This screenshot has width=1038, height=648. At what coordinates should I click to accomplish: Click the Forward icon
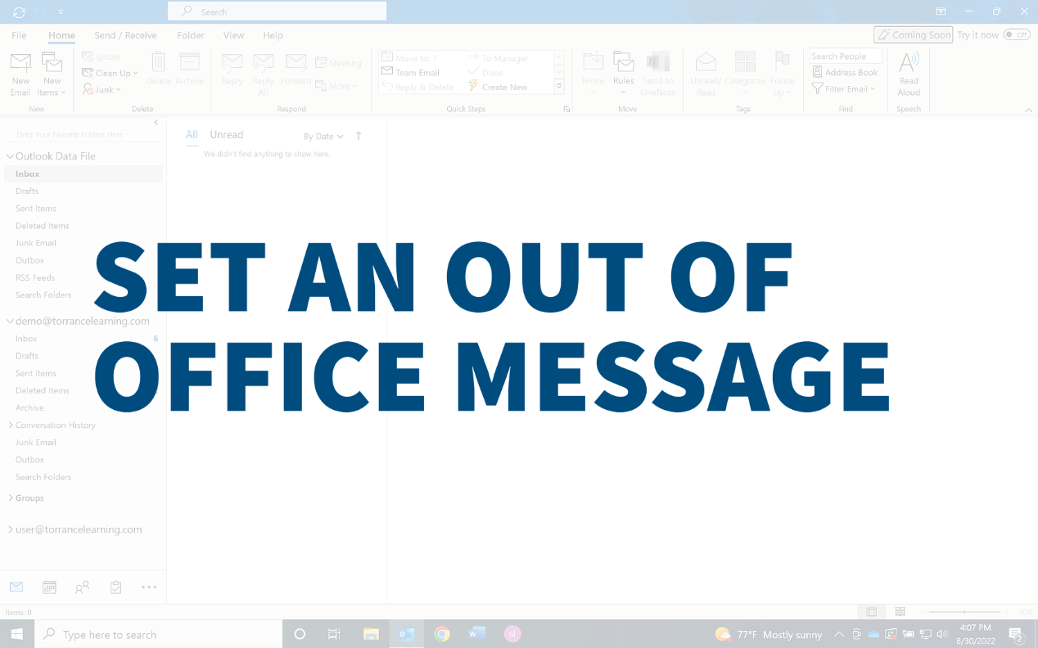tap(296, 63)
